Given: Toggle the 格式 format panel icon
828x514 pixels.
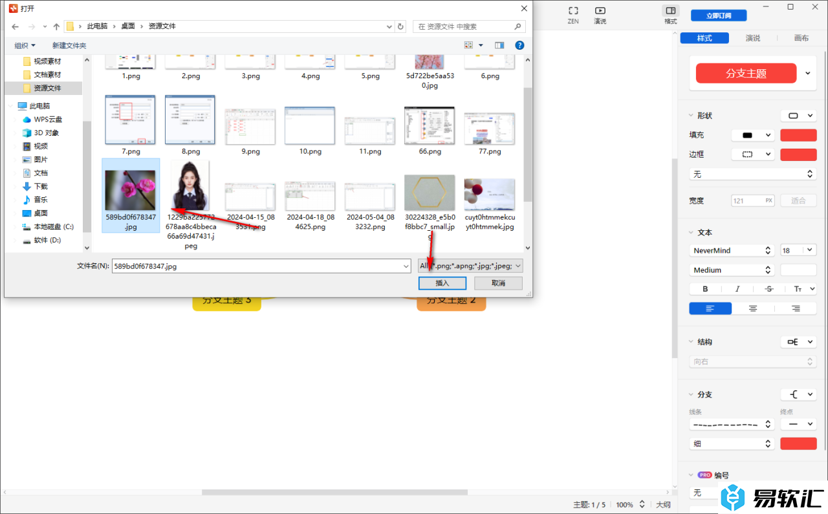Looking at the screenshot, I should (671, 15).
